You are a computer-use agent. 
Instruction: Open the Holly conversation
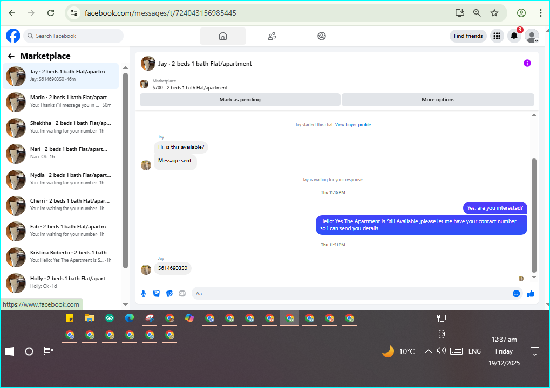click(x=60, y=283)
